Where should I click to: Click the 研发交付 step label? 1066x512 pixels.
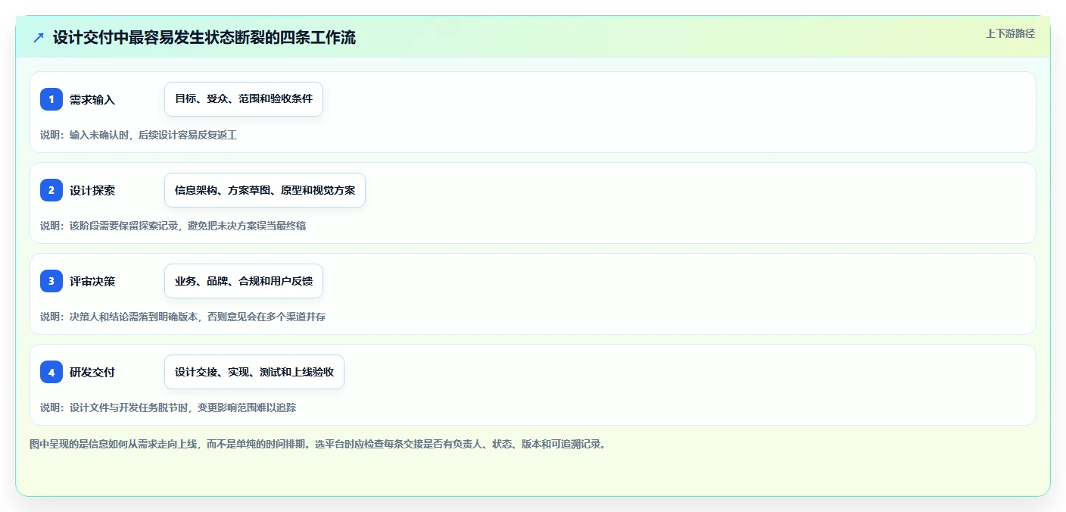(x=92, y=372)
